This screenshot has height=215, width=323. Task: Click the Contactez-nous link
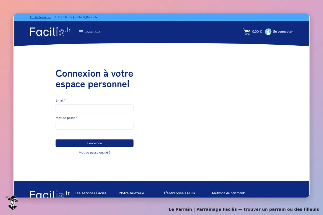click(x=40, y=17)
